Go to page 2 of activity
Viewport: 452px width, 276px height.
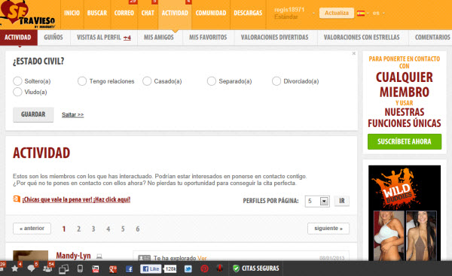pos(78,229)
